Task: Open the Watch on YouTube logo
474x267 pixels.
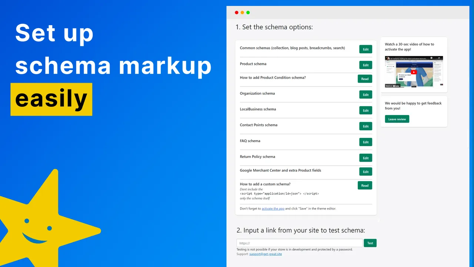Action: click(393, 86)
